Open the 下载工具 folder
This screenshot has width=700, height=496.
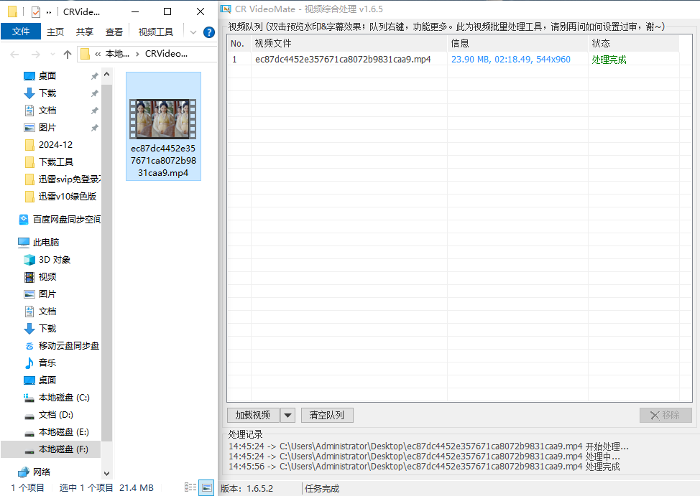click(56, 162)
